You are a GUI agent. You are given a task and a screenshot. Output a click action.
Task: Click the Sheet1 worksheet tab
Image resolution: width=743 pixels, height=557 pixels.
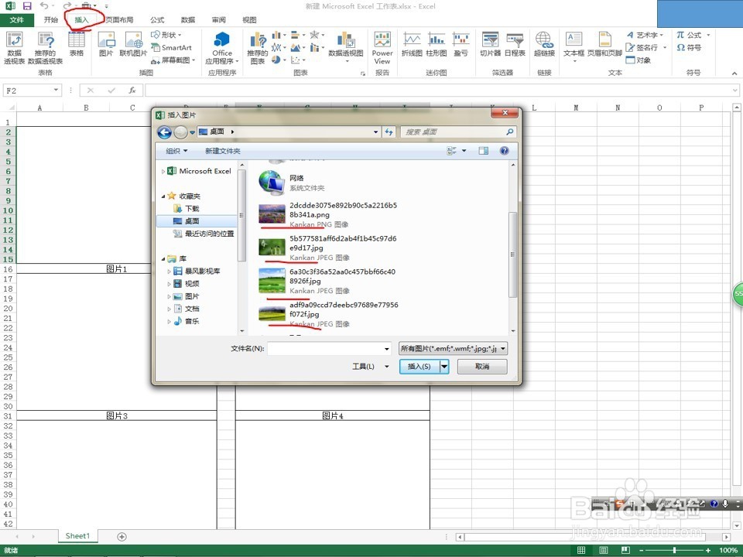pyautogui.click(x=77, y=536)
